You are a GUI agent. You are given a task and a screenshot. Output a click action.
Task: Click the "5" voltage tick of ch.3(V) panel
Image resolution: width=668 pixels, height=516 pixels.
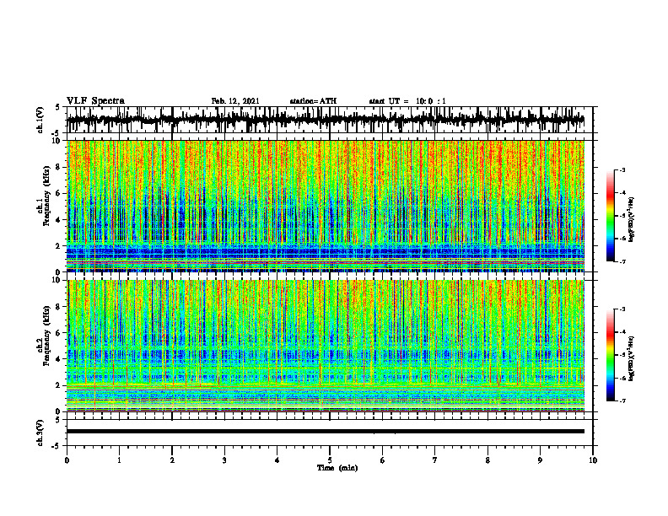pos(58,420)
